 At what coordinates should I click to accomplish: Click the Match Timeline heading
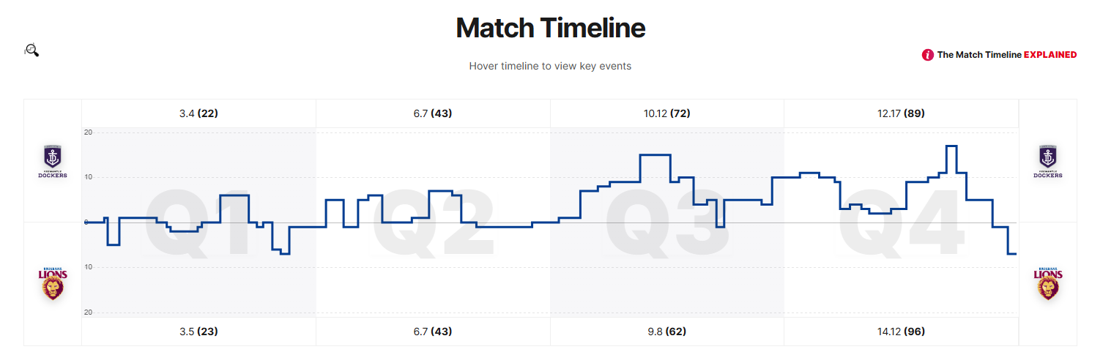click(551, 28)
